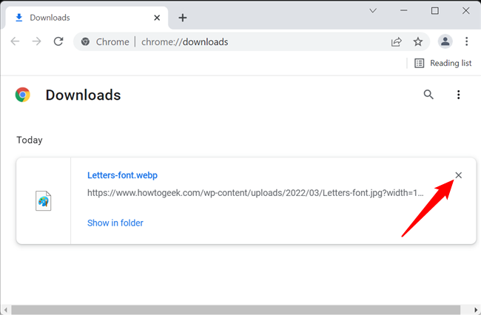The image size is (481, 315).
Task: Click the forward navigation arrow
Action: 36,41
